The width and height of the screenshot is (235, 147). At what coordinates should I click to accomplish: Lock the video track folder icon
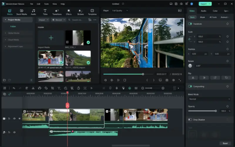click(9, 118)
